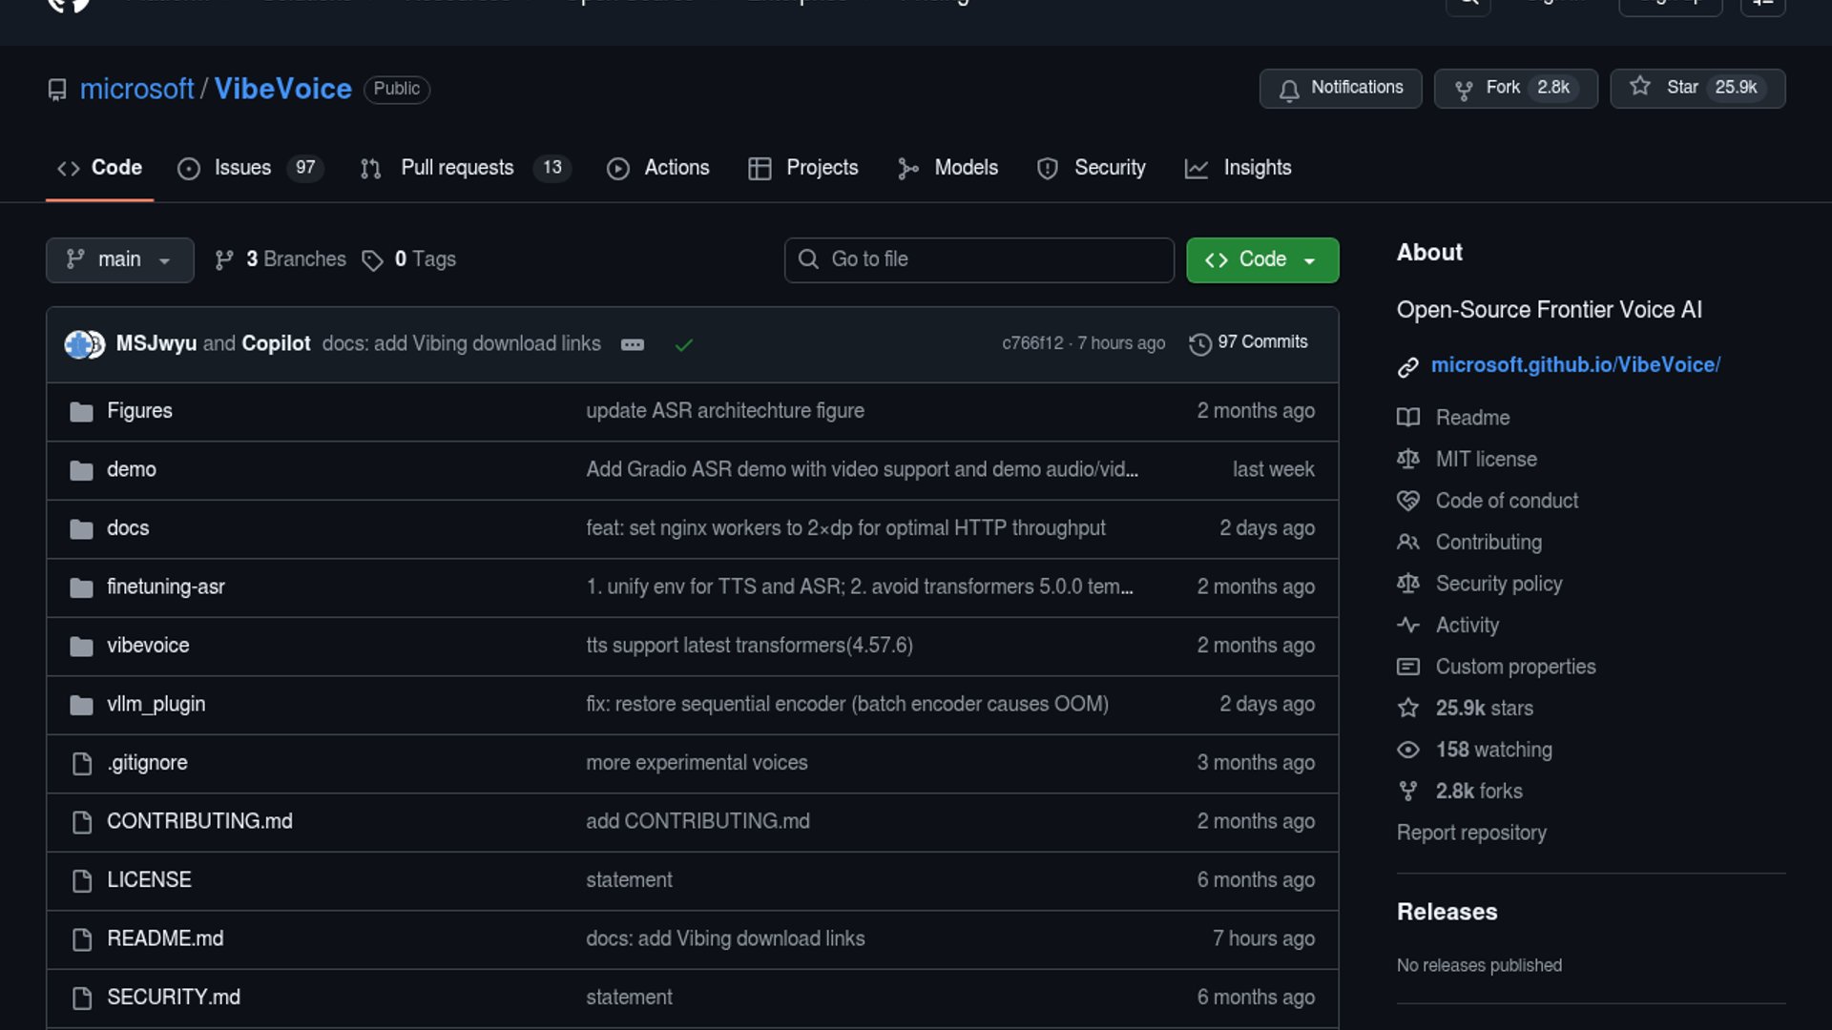The height and width of the screenshot is (1030, 1832).
Task: Expand commit message ellipsis button
Action: 632,344
